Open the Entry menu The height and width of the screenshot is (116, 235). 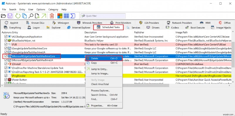click(22, 9)
